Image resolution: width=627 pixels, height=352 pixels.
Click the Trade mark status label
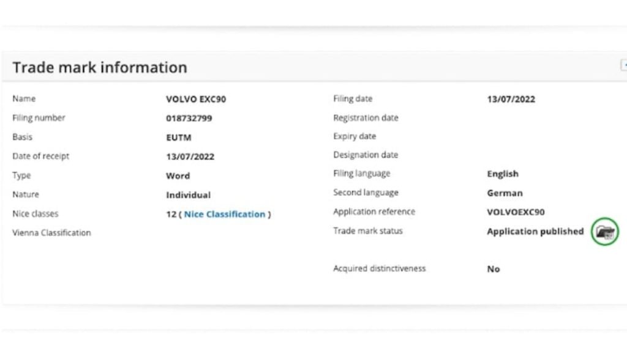click(368, 231)
